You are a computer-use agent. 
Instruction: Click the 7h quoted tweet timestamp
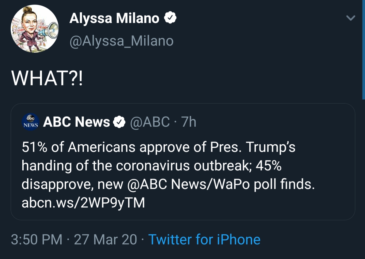pyautogui.click(x=189, y=122)
